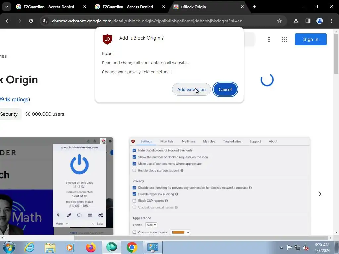Click the Trusted sites tab in screenshot

pyautogui.click(x=232, y=141)
